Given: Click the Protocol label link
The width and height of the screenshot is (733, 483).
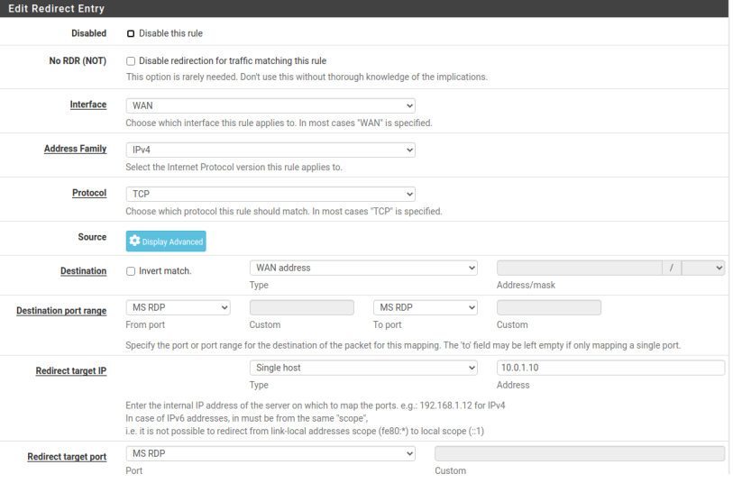Looking at the screenshot, I should (89, 193).
